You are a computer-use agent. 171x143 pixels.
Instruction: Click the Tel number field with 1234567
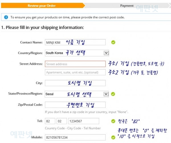84,121
